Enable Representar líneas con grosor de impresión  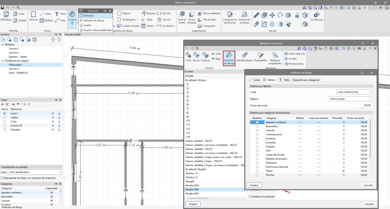3,178
